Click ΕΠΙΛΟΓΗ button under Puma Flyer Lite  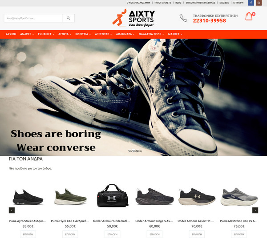70,234
